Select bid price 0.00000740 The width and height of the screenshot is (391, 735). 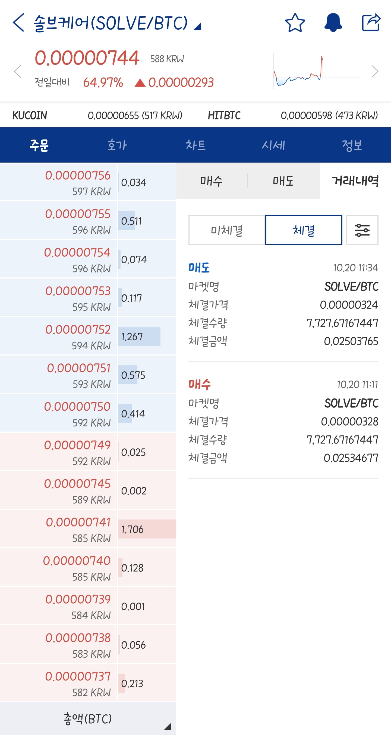[x=58, y=567]
